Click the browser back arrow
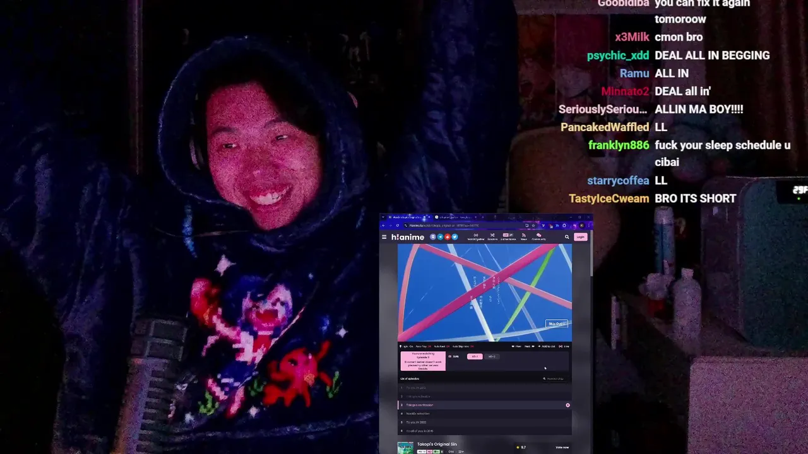The height and width of the screenshot is (454, 808). pos(383,225)
